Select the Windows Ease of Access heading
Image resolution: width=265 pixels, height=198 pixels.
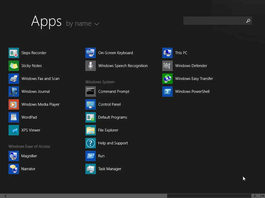(29, 146)
